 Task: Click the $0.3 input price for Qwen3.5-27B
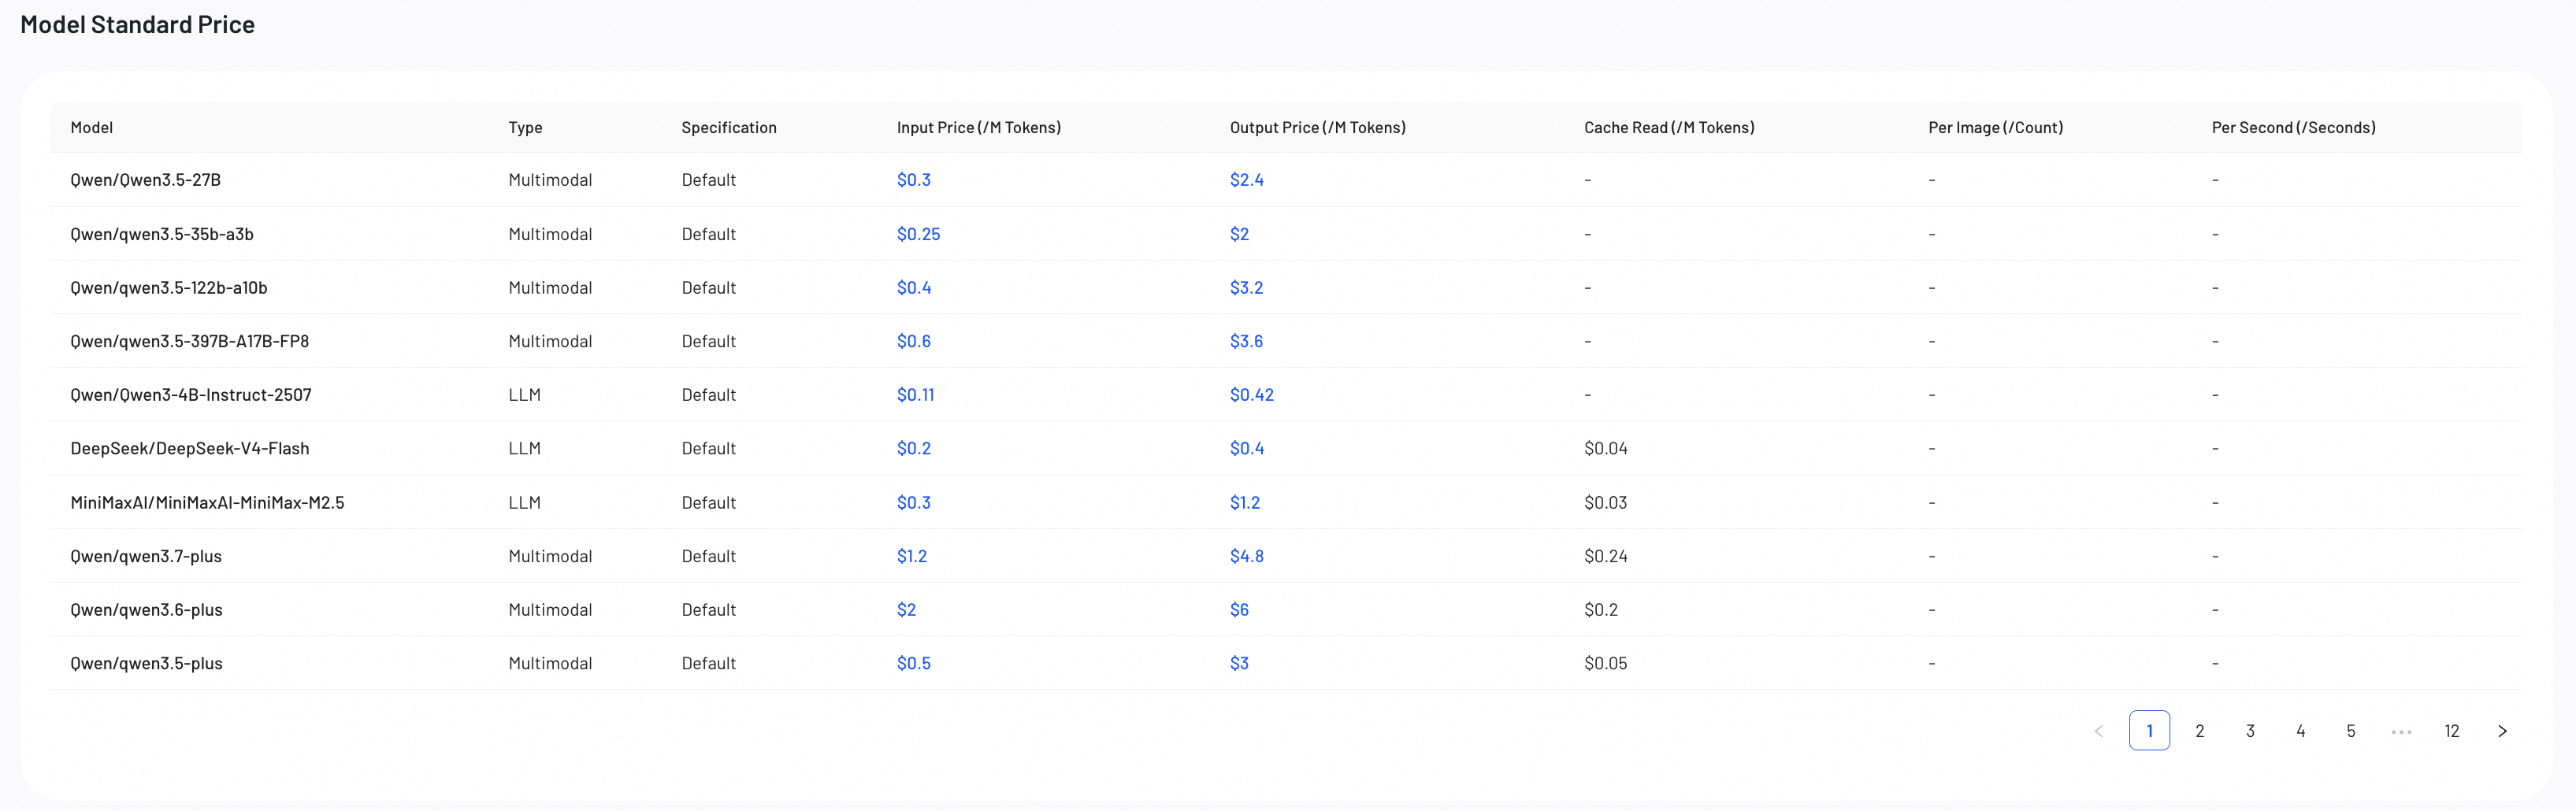(913, 180)
